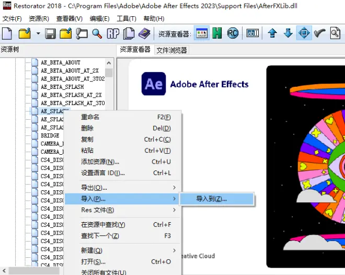Click the gray checkmark commit icon
The image size is (345, 275).
pos(320,33)
